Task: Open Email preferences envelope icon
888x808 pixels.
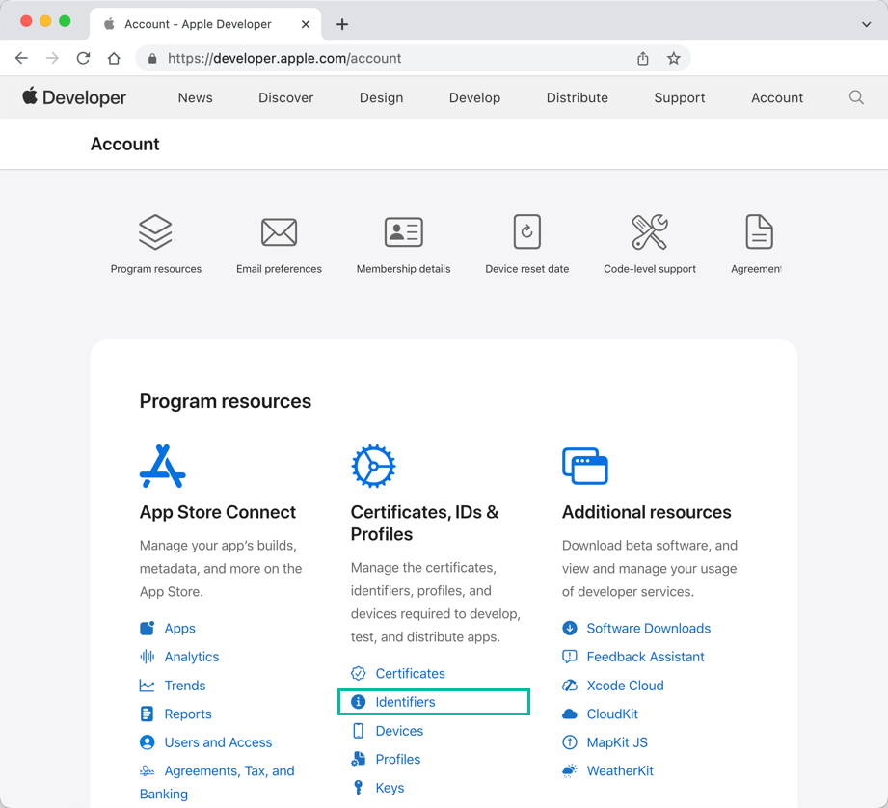Action: point(279,232)
